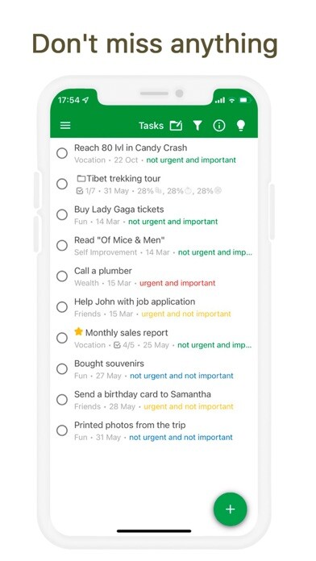
Task: Open the filter funnel icon
Action: pos(197,126)
